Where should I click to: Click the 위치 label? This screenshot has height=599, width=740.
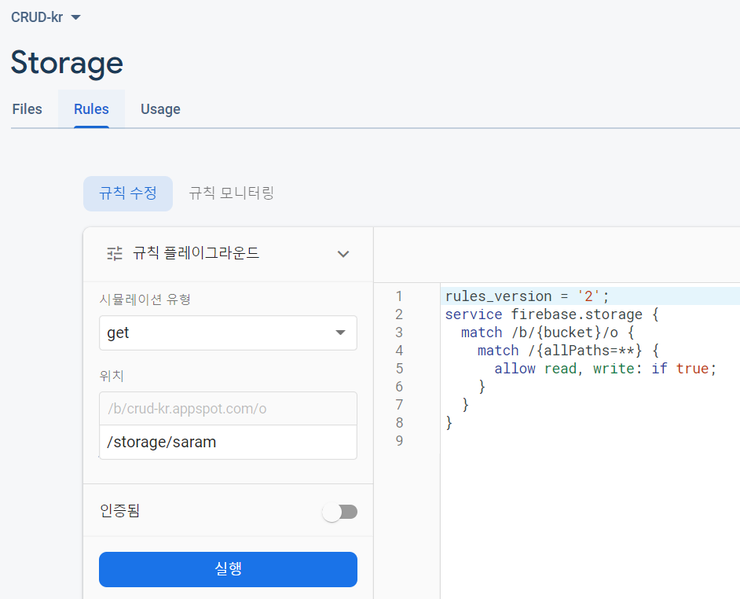[112, 376]
